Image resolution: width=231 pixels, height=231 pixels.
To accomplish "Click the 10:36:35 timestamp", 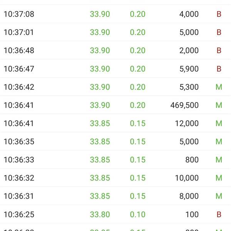I will [19, 142].
